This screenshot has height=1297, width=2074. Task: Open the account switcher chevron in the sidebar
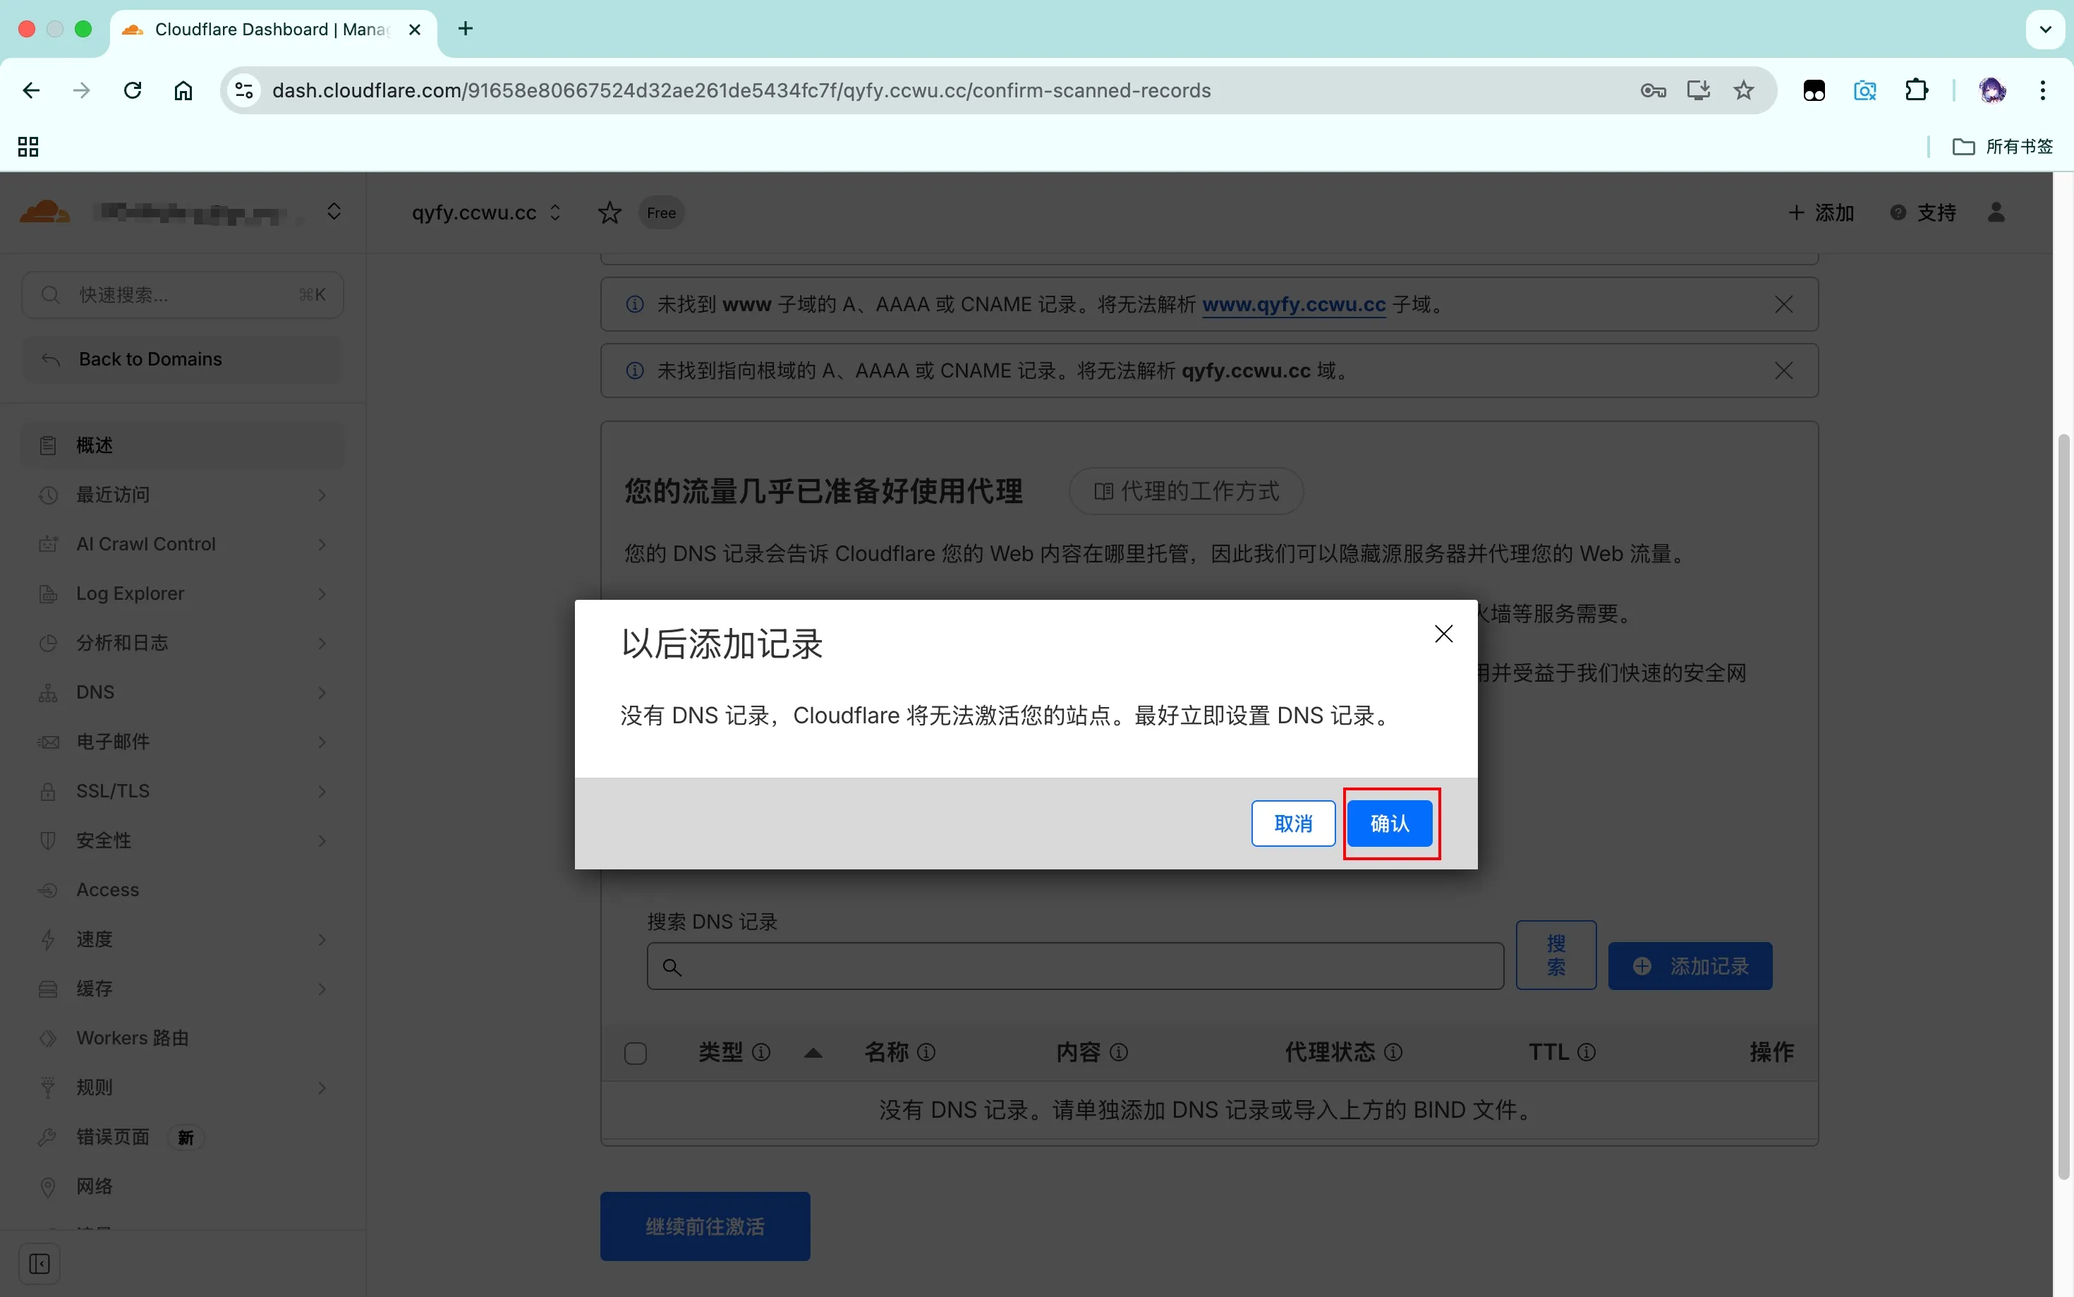tap(334, 212)
